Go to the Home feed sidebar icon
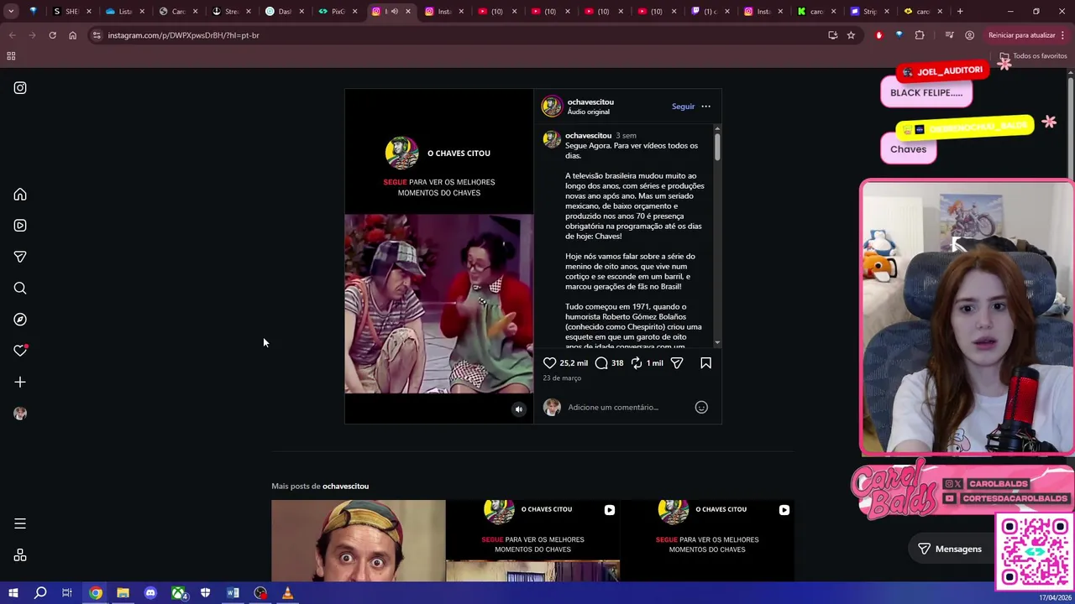Screen dimensions: 1075x604 click(20, 194)
